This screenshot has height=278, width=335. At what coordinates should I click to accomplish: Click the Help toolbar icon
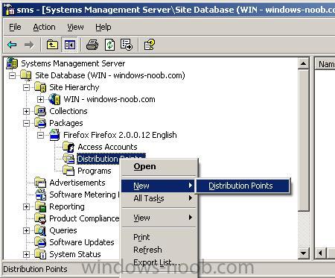pyautogui.click(x=150, y=45)
